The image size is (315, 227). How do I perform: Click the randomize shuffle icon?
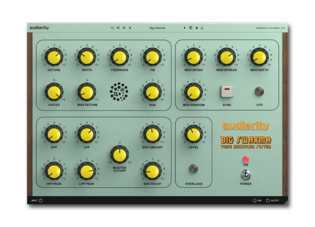pos(118,28)
